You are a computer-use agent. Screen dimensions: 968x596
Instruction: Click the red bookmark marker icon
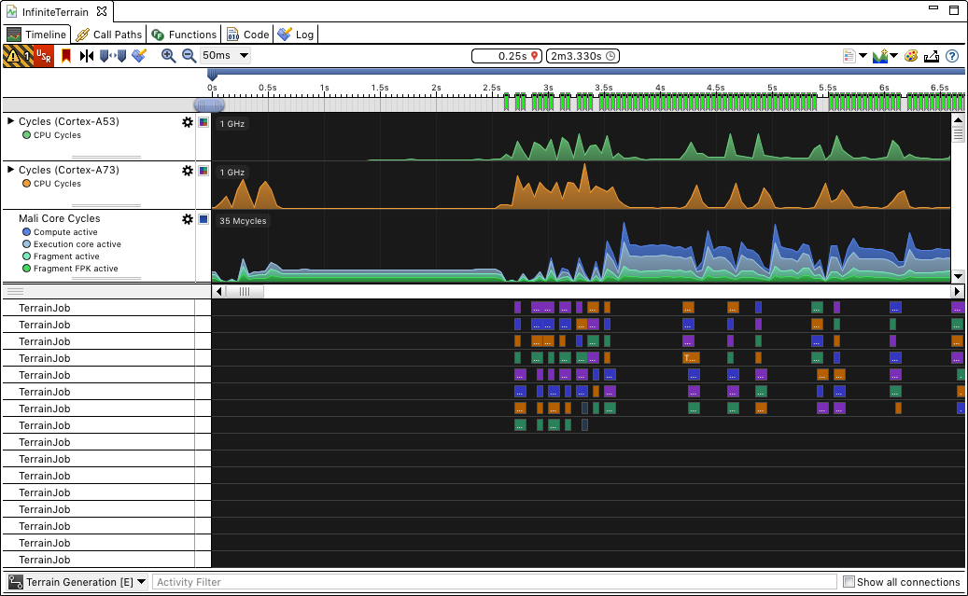(x=66, y=56)
